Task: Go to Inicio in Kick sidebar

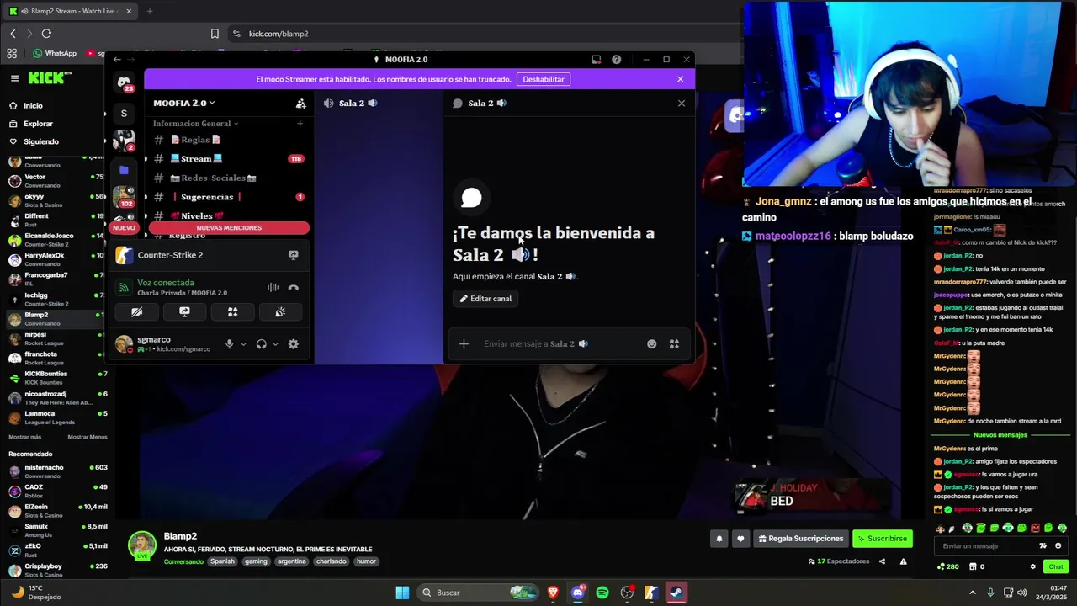Action: [x=33, y=106]
